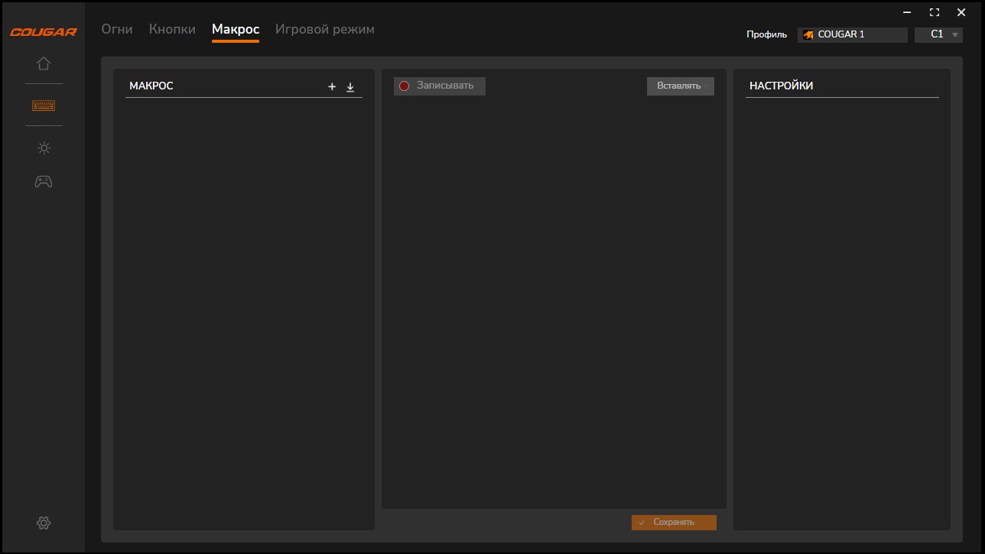
Task: Start recording with the Записывать button
Action: pos(440,86)
